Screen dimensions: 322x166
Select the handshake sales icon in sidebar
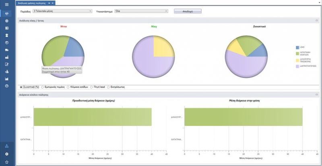[7, 14]
